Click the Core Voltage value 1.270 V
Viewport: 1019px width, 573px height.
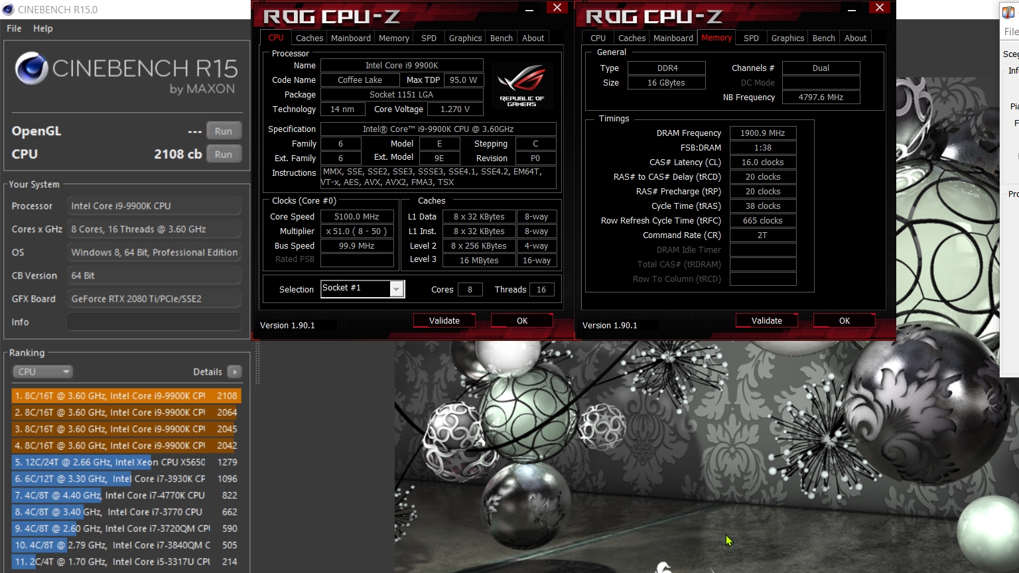click(x=455, y=109)
